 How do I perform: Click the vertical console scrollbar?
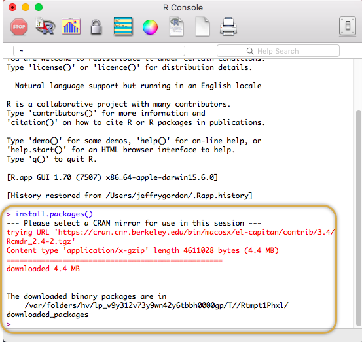(358, 218)
